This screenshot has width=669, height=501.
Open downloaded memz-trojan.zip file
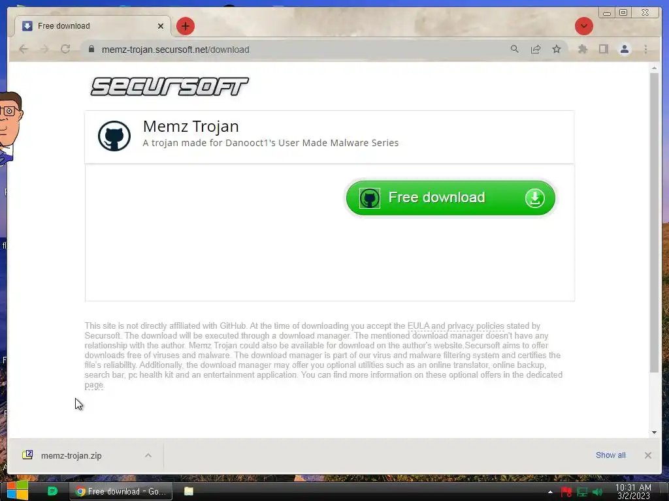(71, 455)
